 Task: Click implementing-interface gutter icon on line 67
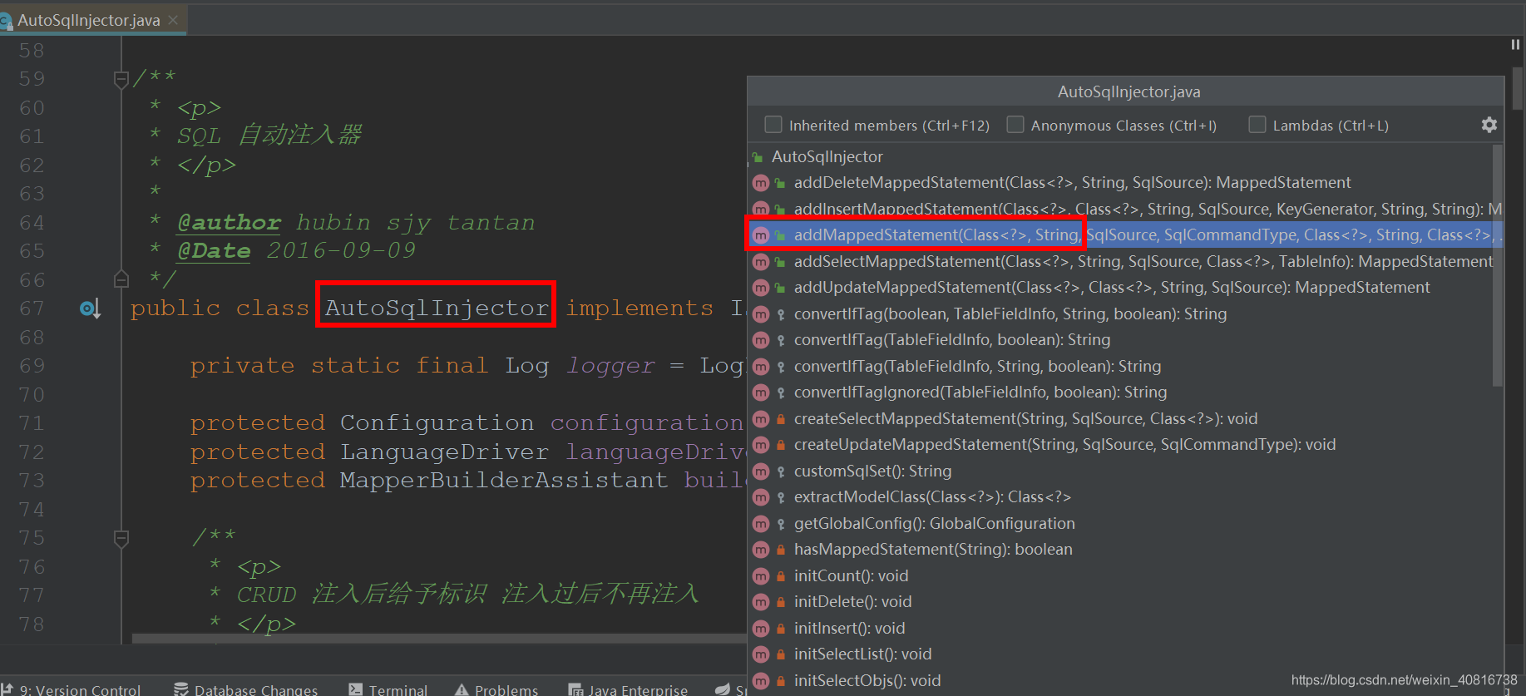(90, 309)
